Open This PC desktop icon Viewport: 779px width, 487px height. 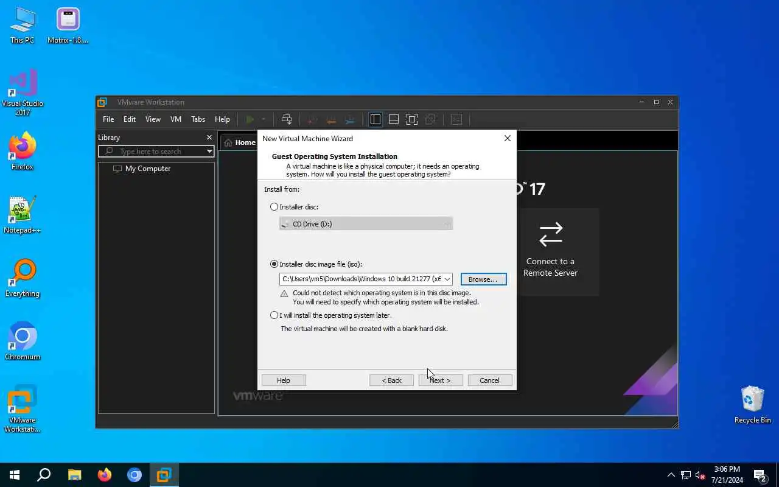pyautogui.click(x=23, y=26)
